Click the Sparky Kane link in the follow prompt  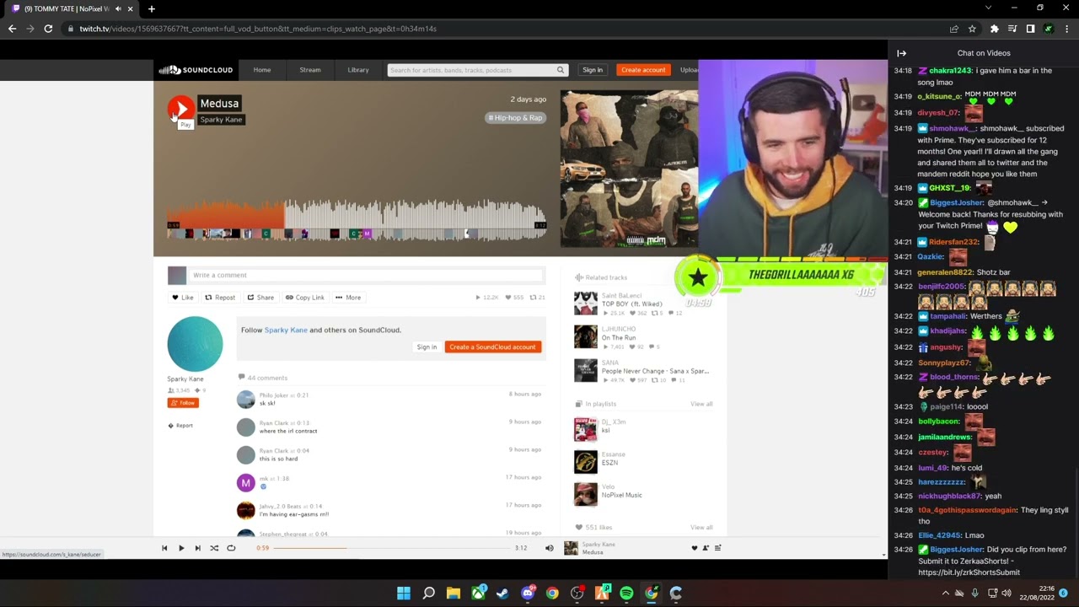pyautogui.click(x=286, y=330)
